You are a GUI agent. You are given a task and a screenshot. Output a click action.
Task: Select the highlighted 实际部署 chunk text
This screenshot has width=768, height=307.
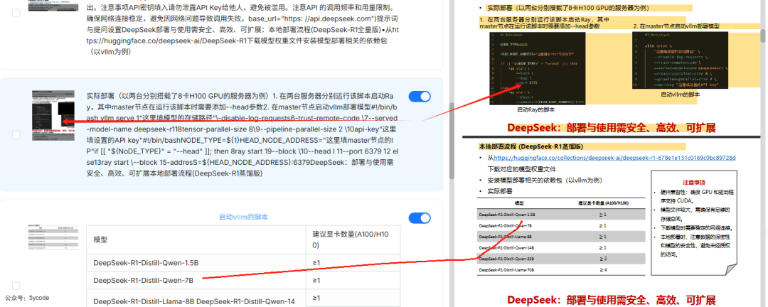[242, 134]
